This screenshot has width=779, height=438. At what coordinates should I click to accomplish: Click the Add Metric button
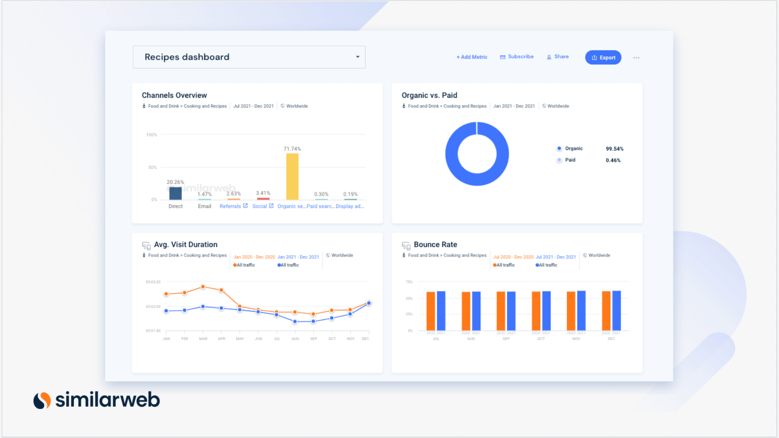coord(472,57)
